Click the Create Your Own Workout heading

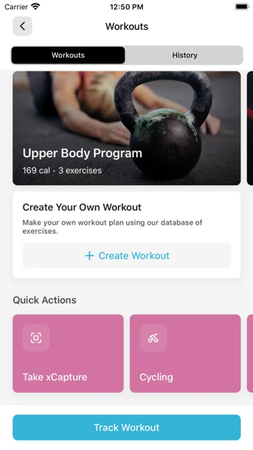click(x=82, y=207)
